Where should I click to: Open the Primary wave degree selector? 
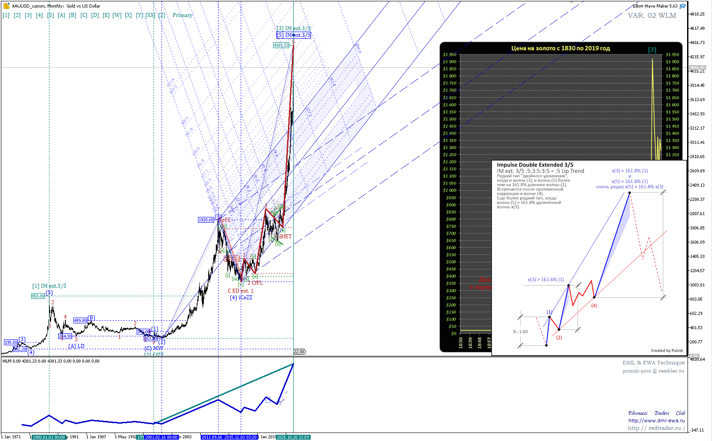point(182,15)
